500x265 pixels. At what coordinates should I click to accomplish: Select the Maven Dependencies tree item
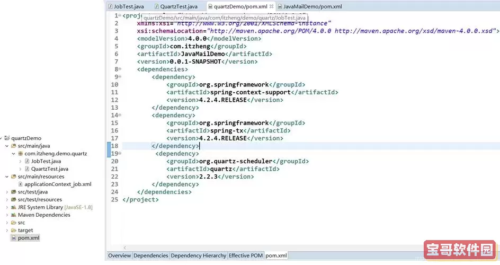pos(44,215)
